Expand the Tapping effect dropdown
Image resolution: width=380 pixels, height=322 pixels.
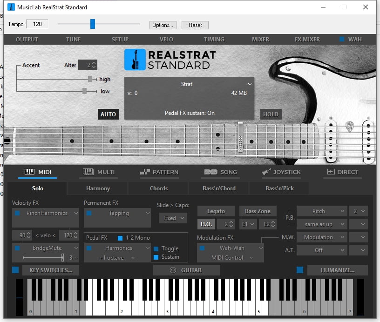tap(148, 213)
